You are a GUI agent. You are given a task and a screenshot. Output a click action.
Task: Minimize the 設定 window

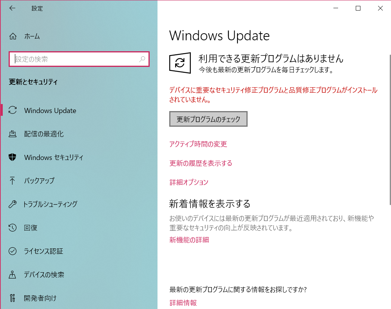336,8
